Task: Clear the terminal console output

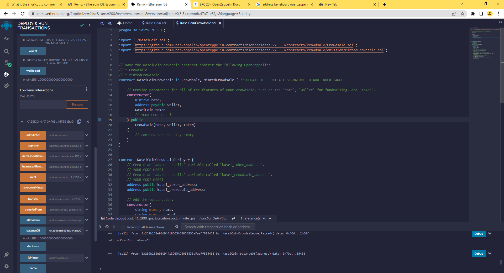Action: (107, 227)
